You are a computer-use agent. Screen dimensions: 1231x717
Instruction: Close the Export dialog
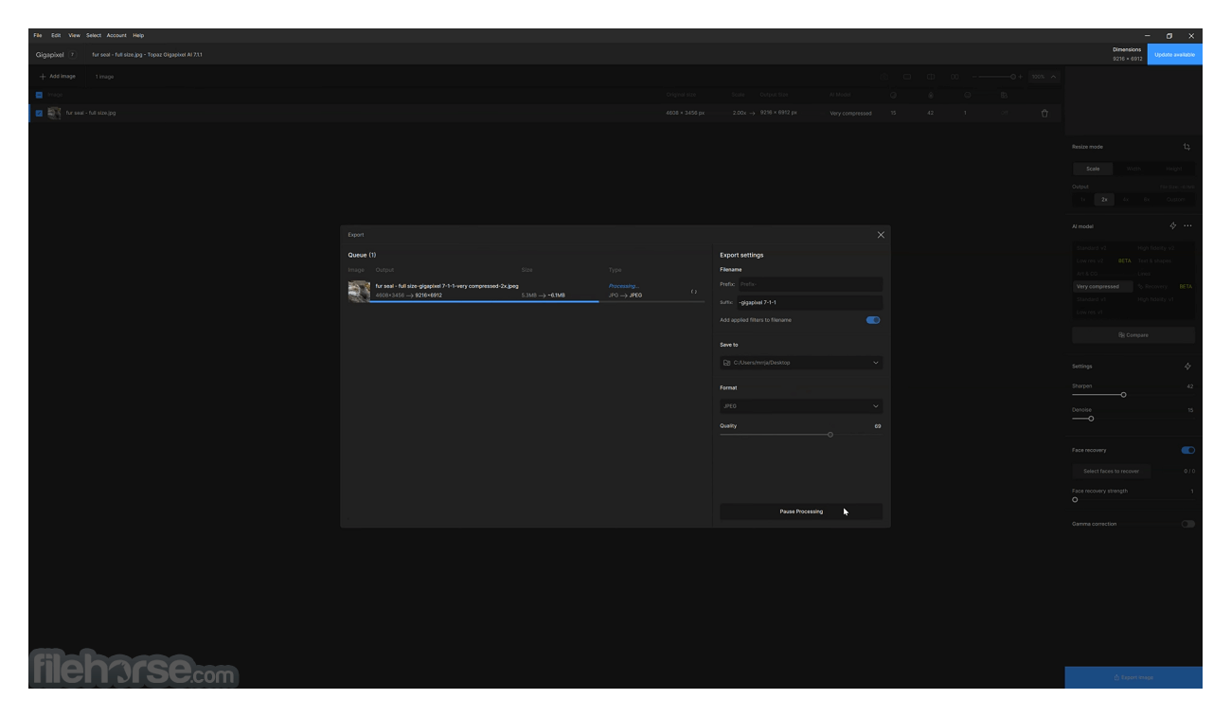[881, 235]
